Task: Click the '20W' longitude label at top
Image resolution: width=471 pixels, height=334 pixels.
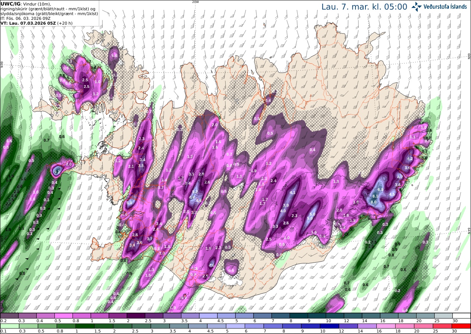Action: click(195, 2)
